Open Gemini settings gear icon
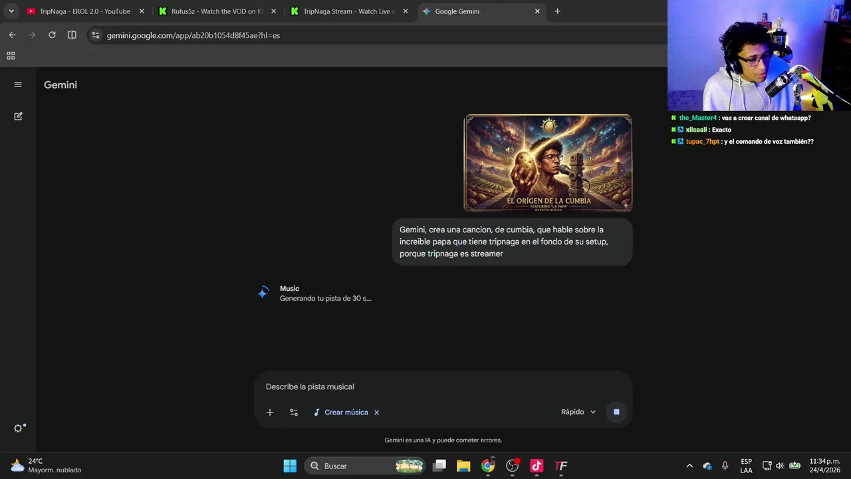The height and width of the screenshot is (479, 851). (18, 428)
